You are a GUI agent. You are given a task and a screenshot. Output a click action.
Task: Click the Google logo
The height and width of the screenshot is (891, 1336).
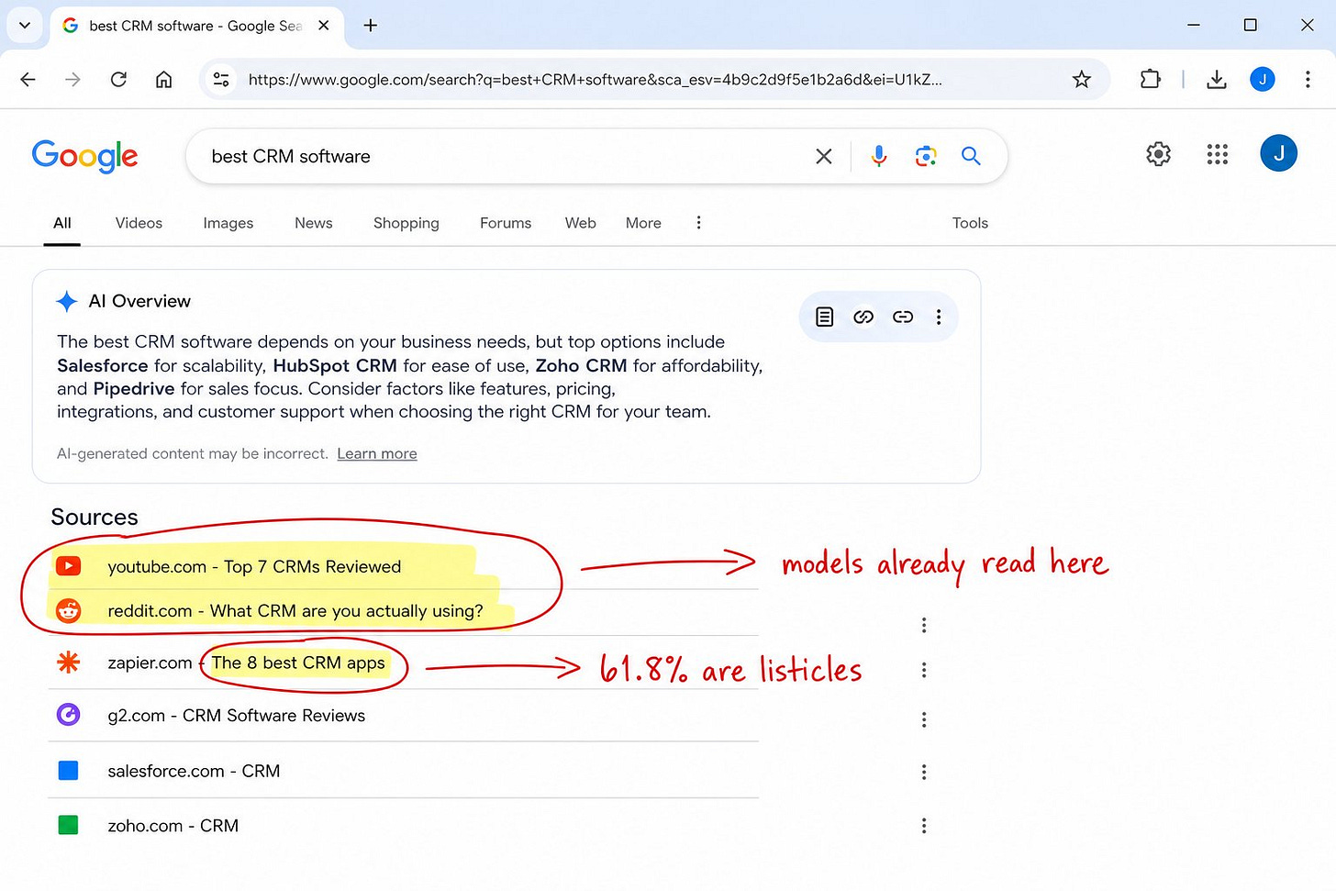coord(84,156)
